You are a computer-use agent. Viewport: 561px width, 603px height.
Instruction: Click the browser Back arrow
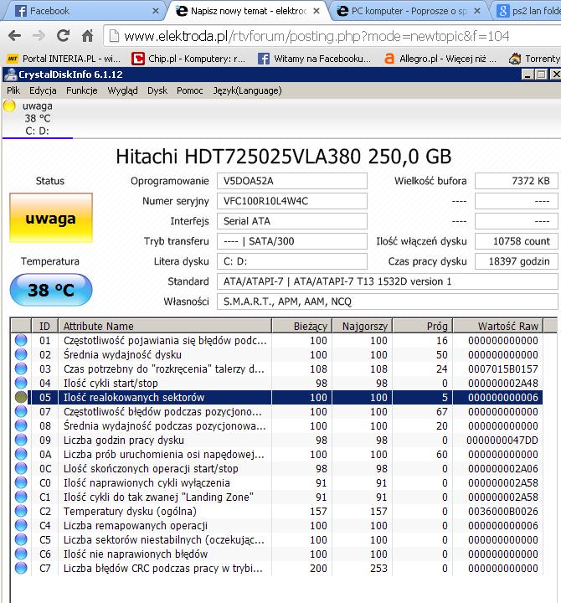[x=14, y=36]
